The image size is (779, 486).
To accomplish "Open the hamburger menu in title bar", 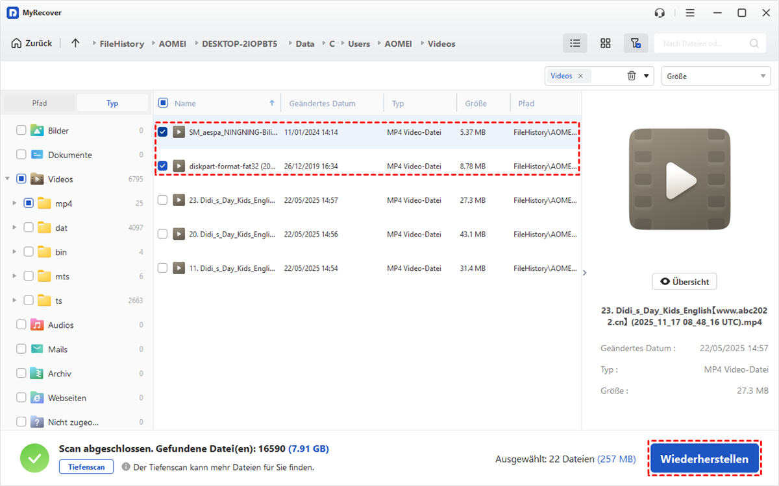I will [x=689, y=13].
